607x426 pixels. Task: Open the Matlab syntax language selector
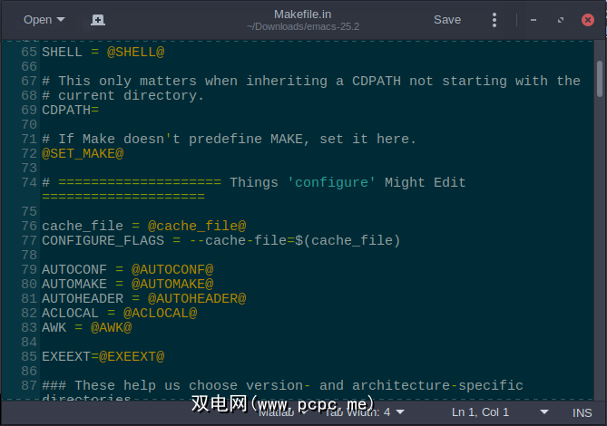[x=281, y=412]
